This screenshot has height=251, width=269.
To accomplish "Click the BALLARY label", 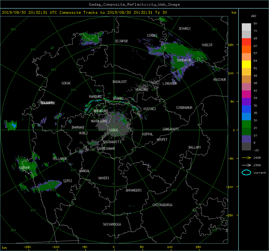I will click(x=195, y=147).
